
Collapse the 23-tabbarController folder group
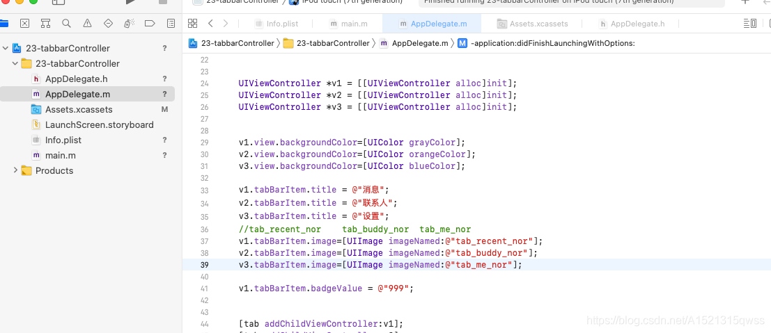tap(15, 63)
